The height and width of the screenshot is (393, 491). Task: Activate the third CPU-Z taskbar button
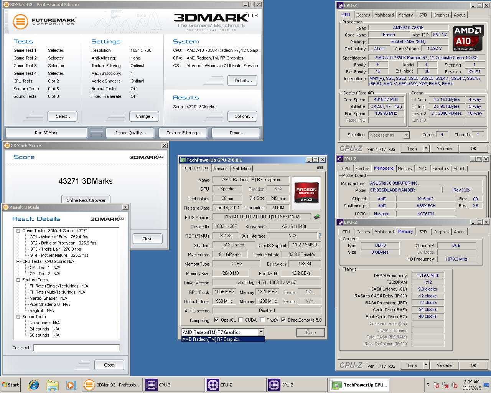pyautogui.click(x=297, y=385)
